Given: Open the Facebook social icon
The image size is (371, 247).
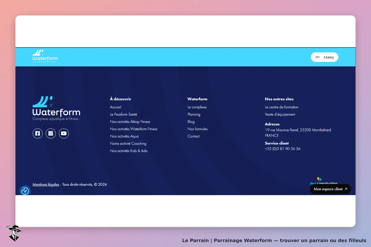Looking at the screenshot, I should click(x=38, y=133).
